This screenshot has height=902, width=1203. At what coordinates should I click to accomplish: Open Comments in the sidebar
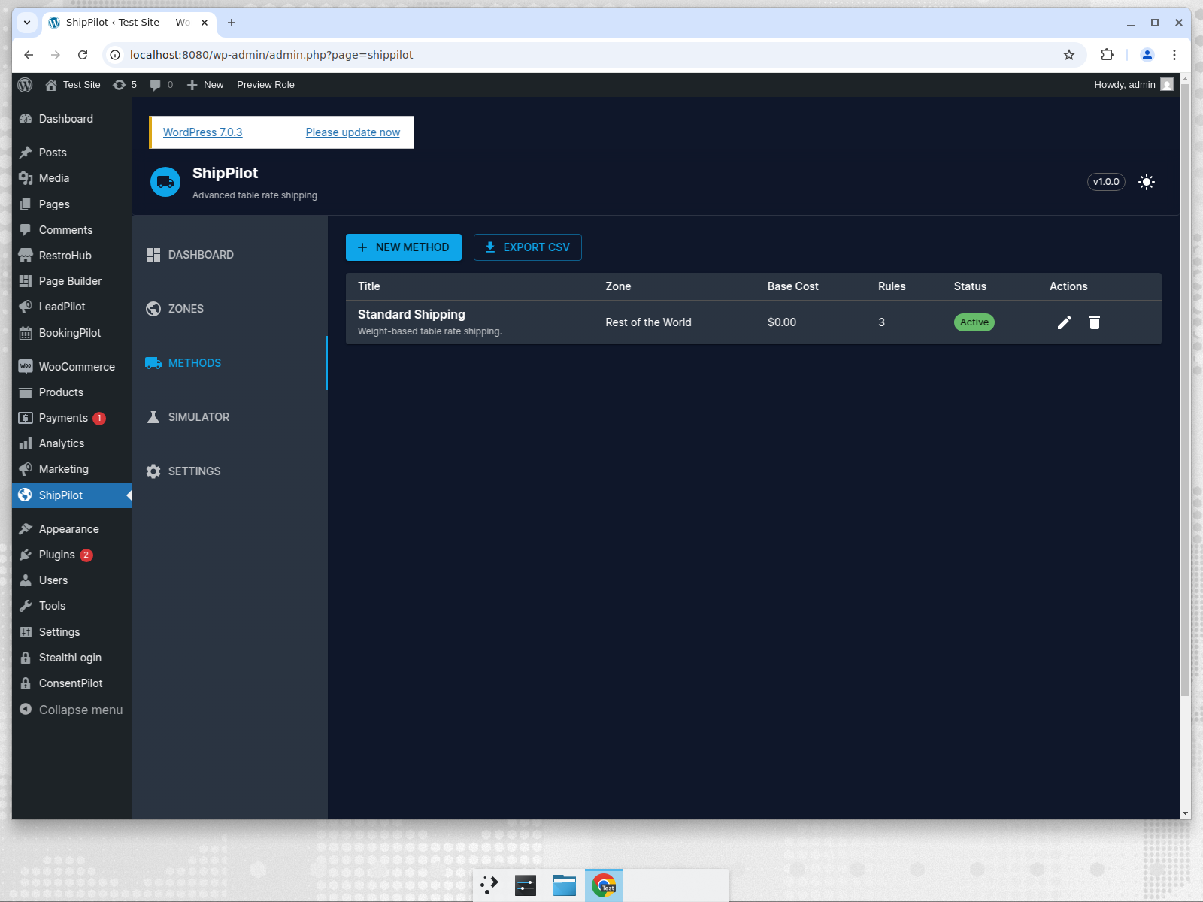tap(72, 230)
